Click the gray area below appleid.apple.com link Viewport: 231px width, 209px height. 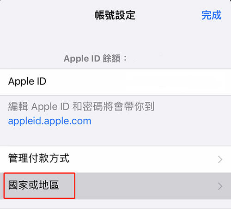point(115,136)
